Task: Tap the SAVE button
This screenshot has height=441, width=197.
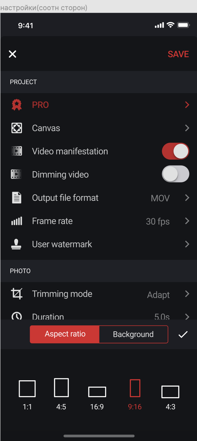Action: tap(178, 54)
